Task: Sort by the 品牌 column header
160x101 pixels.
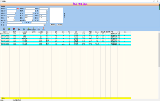Action: 47,32
